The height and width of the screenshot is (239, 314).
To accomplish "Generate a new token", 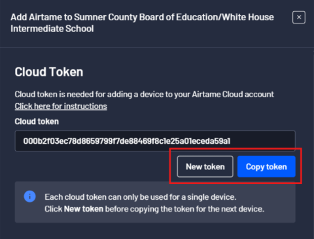I will tap(205, 167).
